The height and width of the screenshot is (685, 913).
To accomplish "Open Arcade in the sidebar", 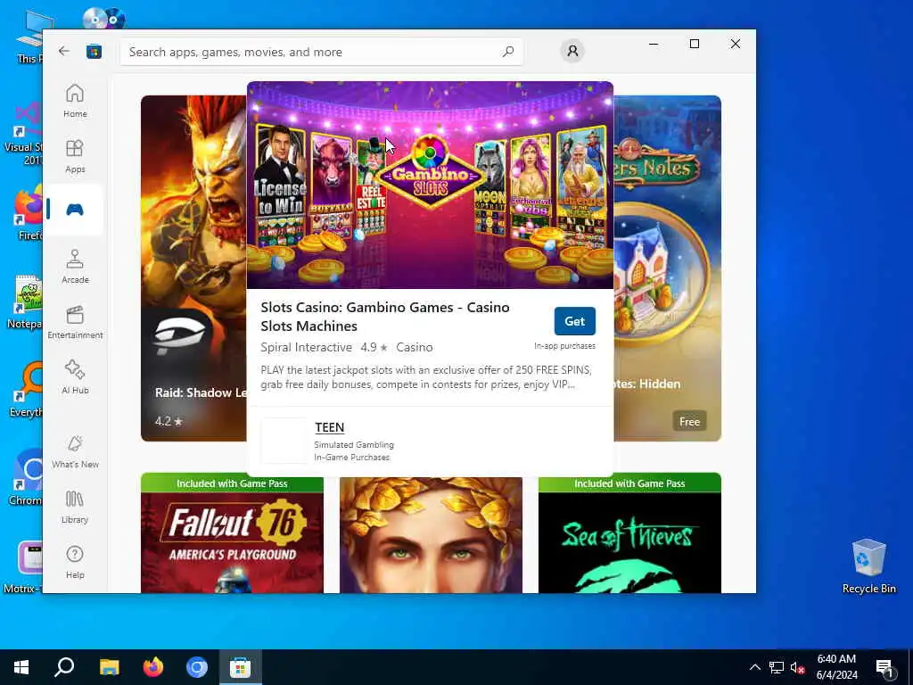I will [x=75, y=267].
